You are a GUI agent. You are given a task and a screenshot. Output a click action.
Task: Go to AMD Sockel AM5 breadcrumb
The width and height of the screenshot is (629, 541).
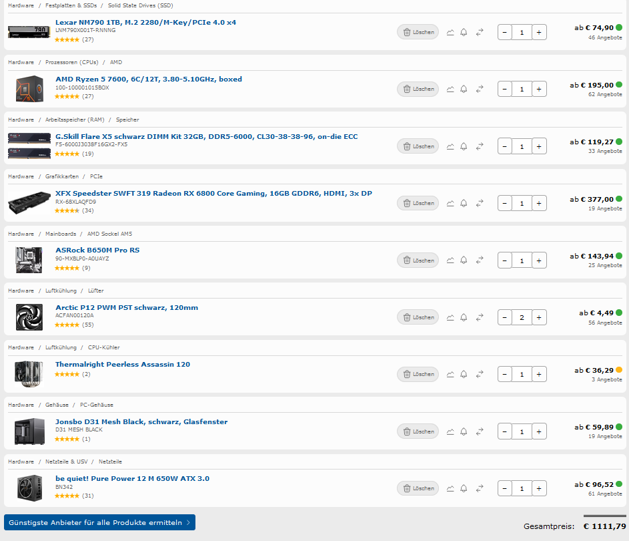pos(109,234)
